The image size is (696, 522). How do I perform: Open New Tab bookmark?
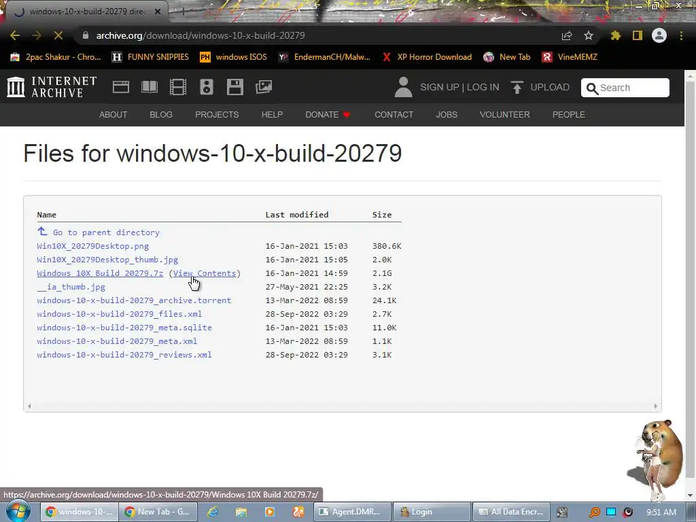click(x=507, y=57)
